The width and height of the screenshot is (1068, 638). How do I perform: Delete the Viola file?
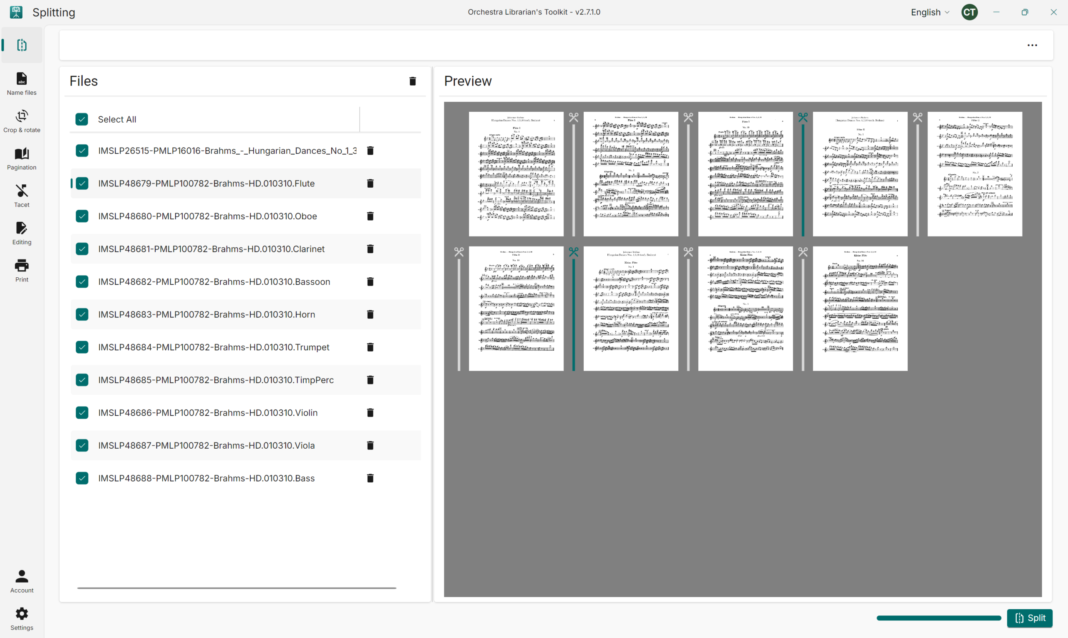370,445
